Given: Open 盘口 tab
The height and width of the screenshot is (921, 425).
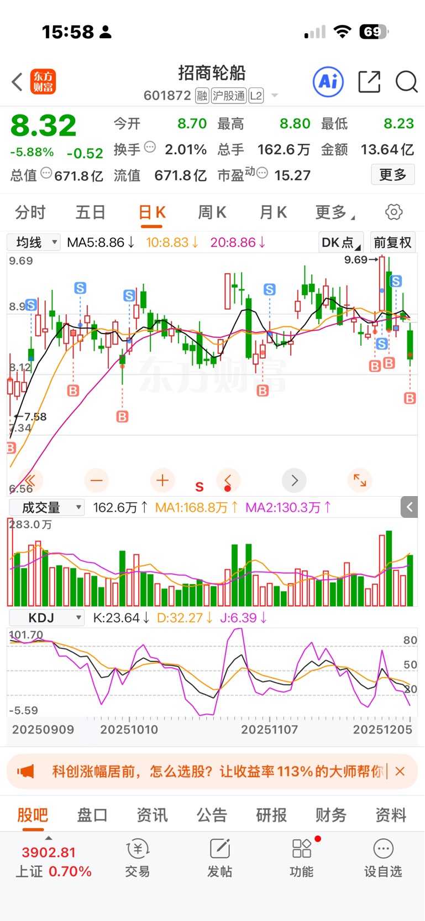Looking at the screenshot, I should click(x=92, y=815).
